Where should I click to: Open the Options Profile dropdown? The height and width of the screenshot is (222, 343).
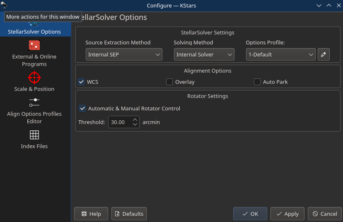coord(281,54)
